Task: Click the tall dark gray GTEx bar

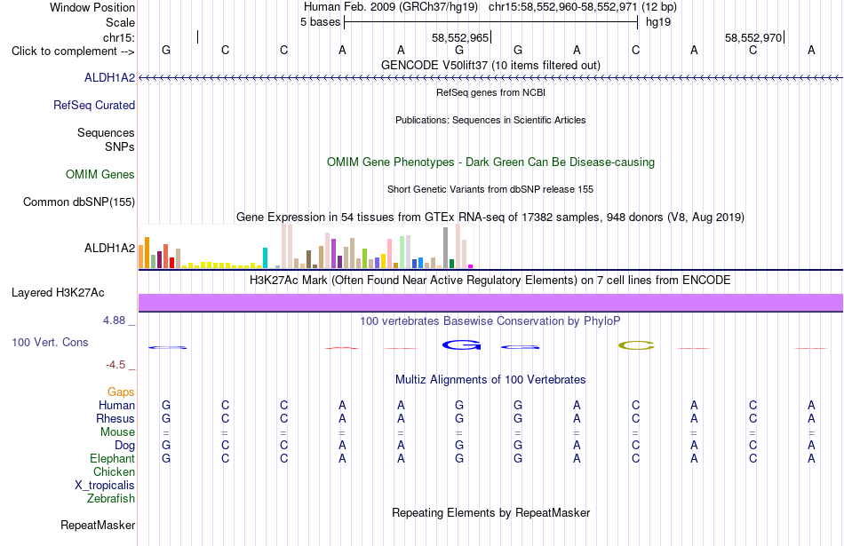Action: 446,248
